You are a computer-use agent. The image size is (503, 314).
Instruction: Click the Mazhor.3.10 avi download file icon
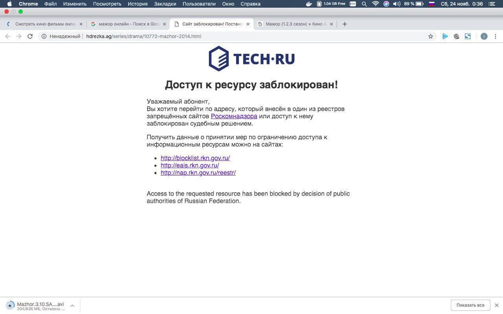pos(10,305)
